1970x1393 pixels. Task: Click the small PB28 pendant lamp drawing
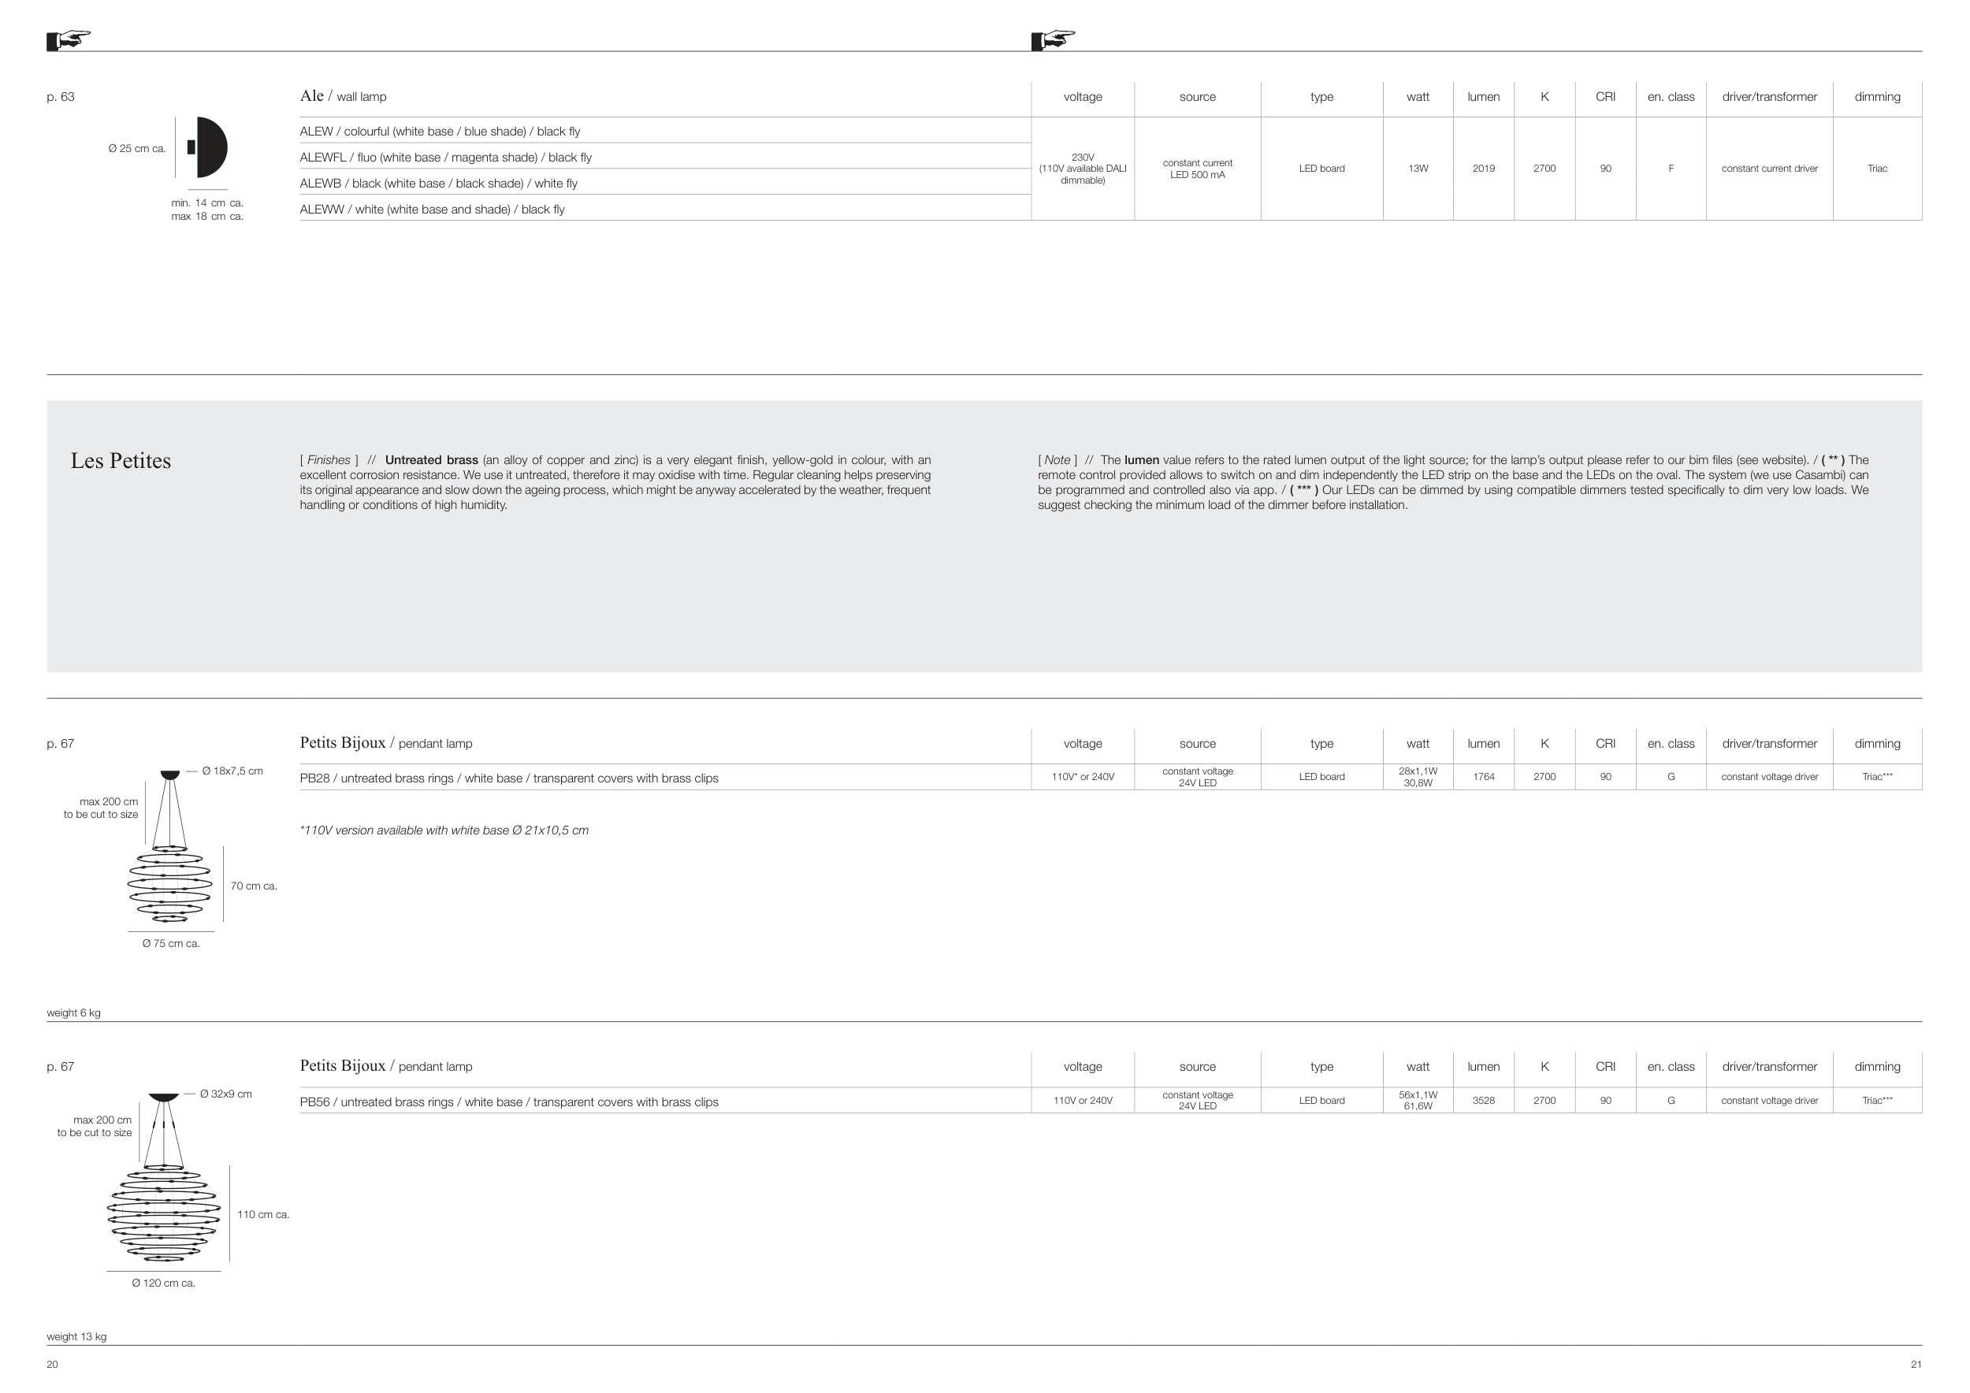pyautogui.click(x=170, y=883)
